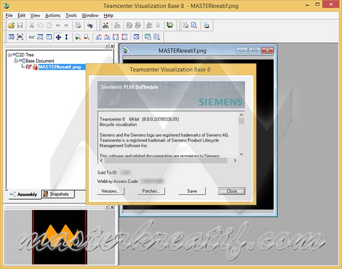Open a file with the folder icon

coord(12,26)
